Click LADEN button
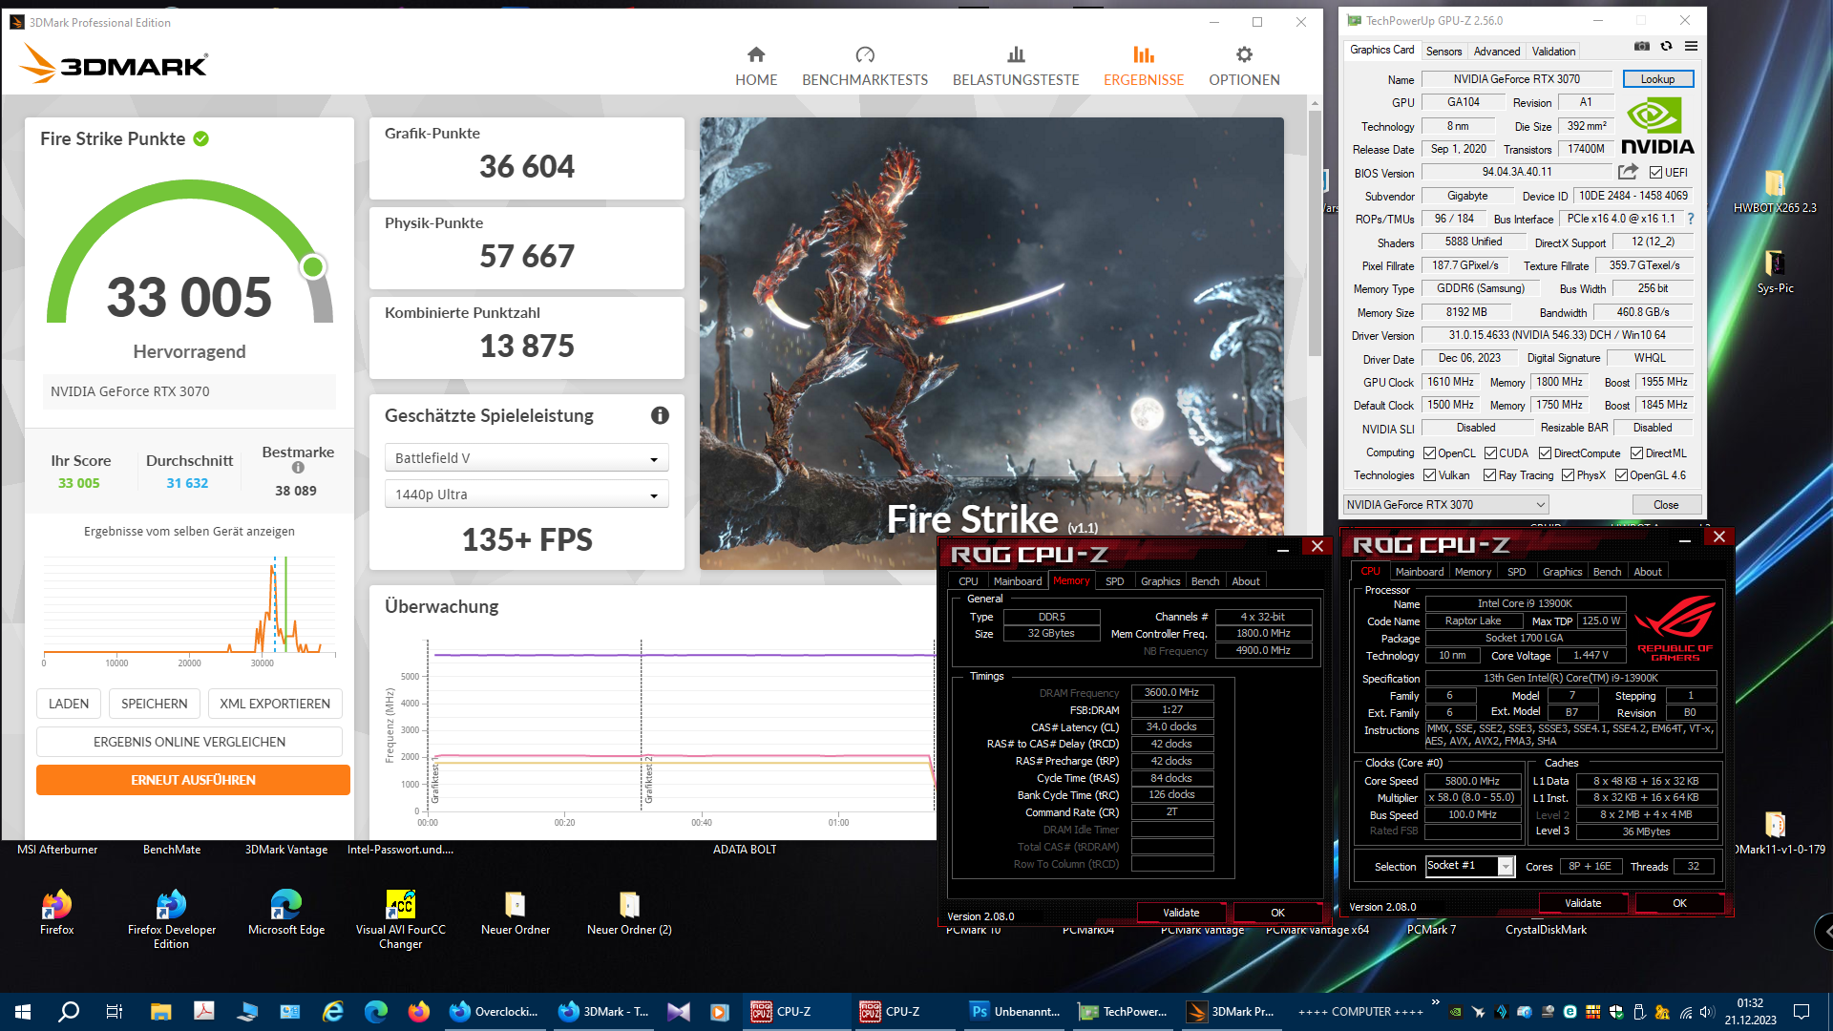Image resolution: width=1833 pixels, height=1031 pixels. point(69,704)
